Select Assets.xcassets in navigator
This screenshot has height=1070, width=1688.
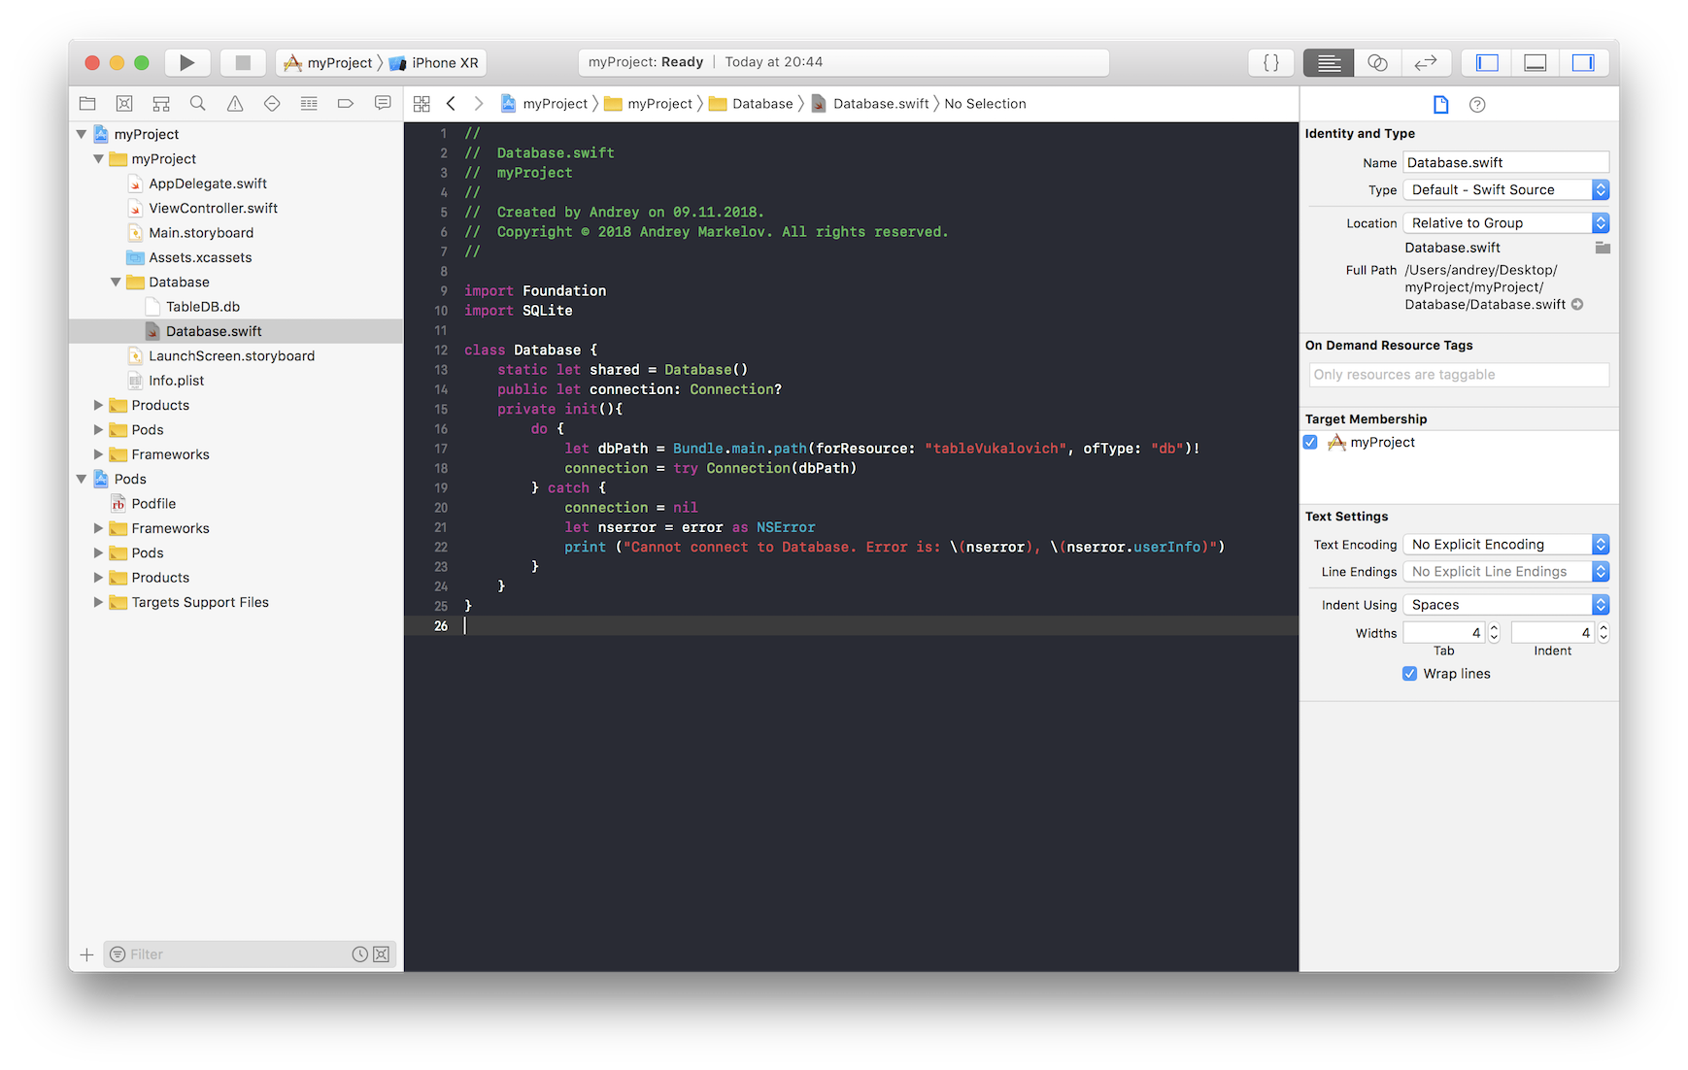point(199,258)
